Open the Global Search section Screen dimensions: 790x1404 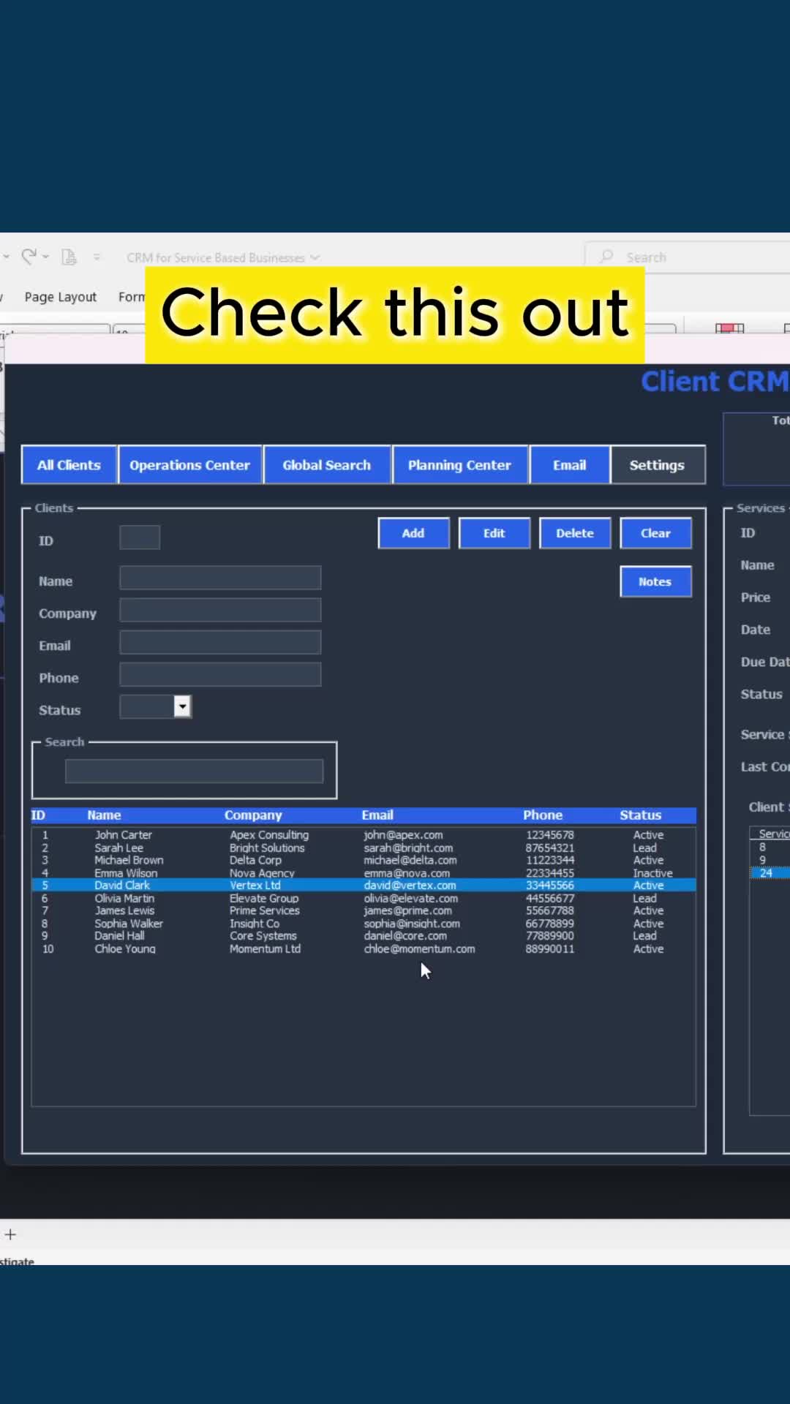[x=326, y=465]
